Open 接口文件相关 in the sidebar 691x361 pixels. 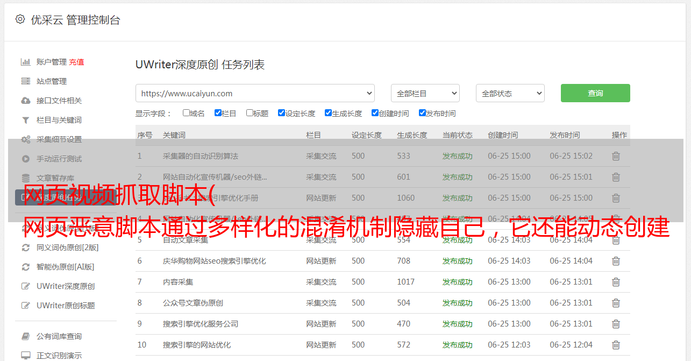[x=59, y=101]
